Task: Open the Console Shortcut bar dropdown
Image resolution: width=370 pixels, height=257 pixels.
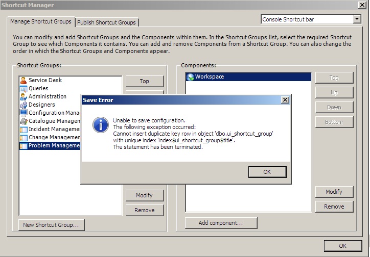Action: point(357,19)
